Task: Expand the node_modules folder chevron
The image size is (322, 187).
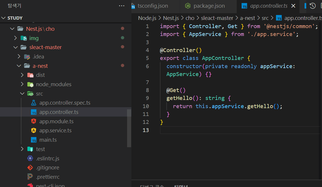Action: (x=22, y=84)
